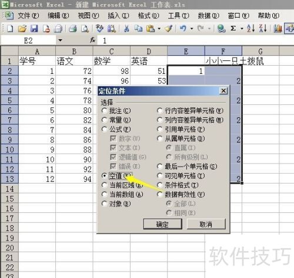Click the 取消 button in dialog
The height and width of the screenshot is (278, 294).
[x=206, y=224]
